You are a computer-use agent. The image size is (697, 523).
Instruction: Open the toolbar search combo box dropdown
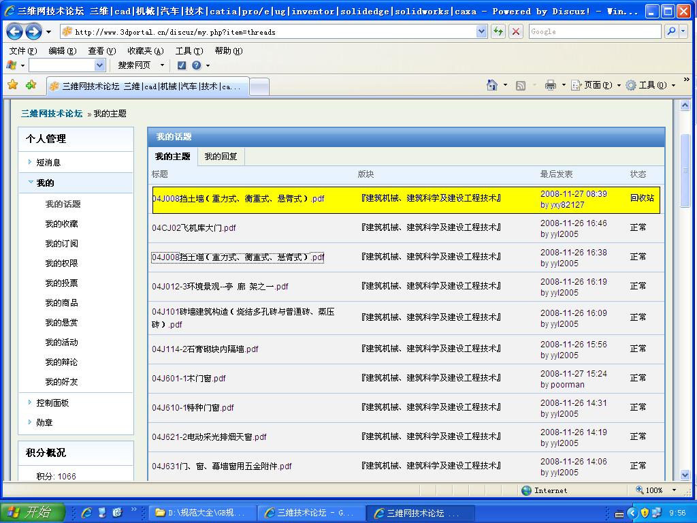[99, 65]
